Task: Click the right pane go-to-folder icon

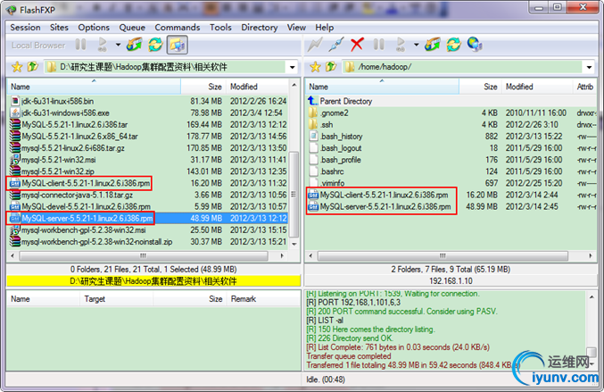Action: click(432, 45)
